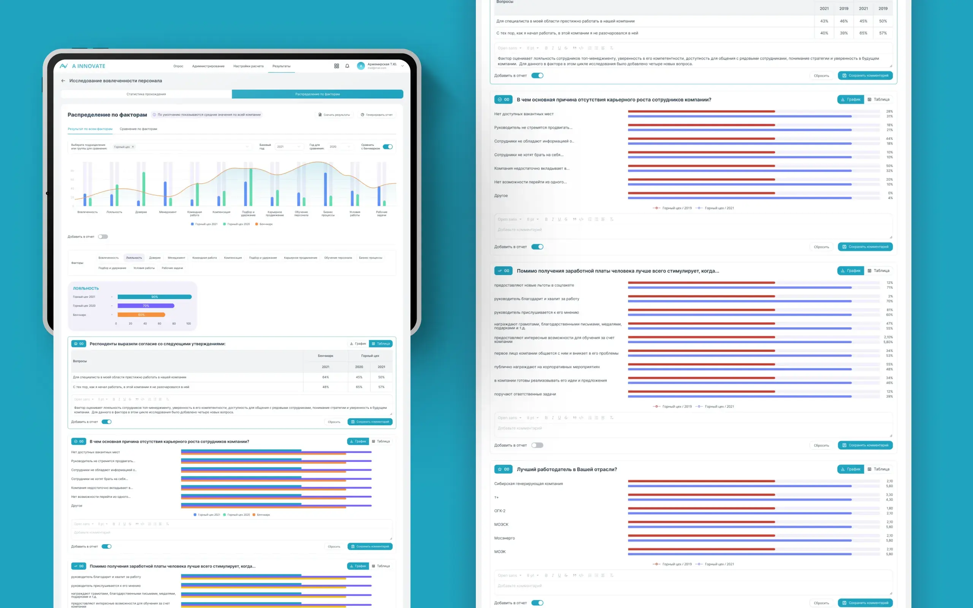Image resolution: width=973 pixels, height=608 pixels.
Task: Enable Добавить в отчет in right panel Помимо получения card
Action: [537, 445]
